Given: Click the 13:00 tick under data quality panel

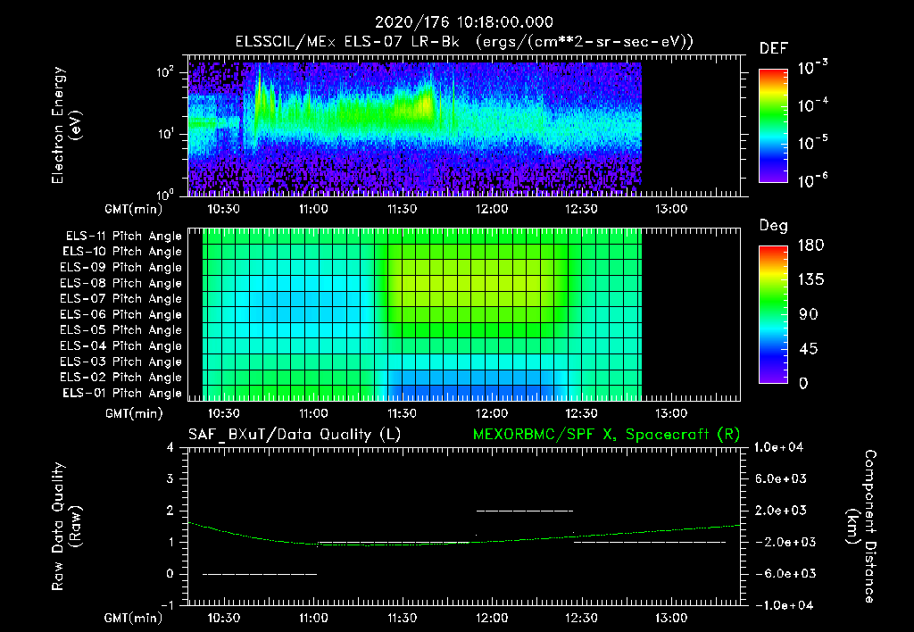Looking at the screenshot, I should tap(671, 618).
